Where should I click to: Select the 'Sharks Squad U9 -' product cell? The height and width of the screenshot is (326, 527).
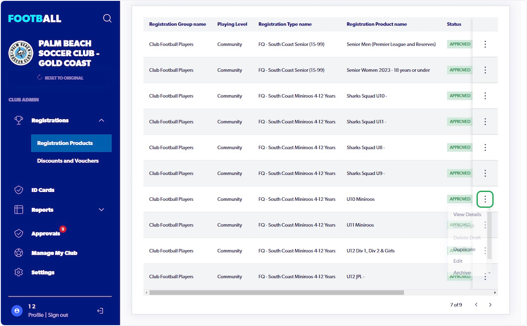365,174
